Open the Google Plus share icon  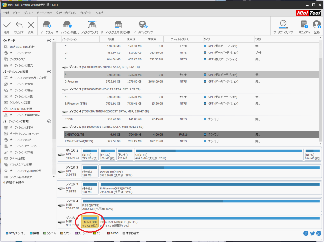click(x=319, y=233)
